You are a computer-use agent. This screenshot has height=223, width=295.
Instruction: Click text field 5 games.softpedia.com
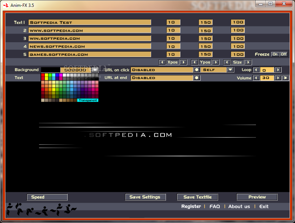[x=90, y=54]
